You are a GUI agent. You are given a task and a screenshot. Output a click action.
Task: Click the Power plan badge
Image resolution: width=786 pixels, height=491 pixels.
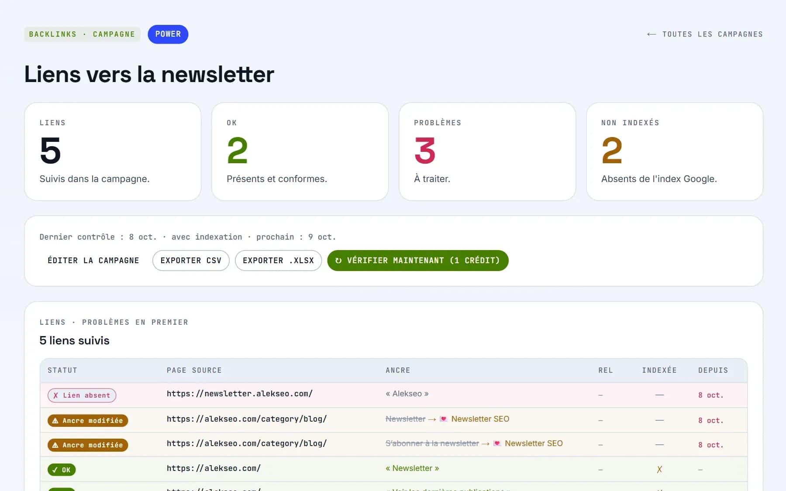coord(168,34)
